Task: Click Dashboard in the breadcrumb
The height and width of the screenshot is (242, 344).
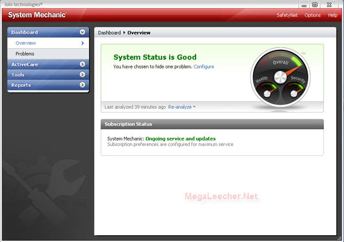Action: [110, 33]
